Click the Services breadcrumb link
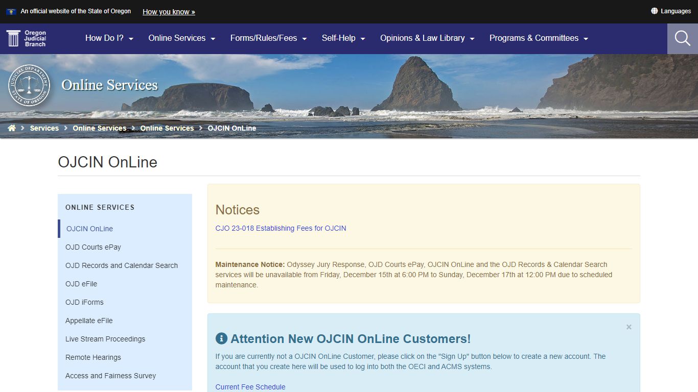698x392 pixels. coord(44,128)
